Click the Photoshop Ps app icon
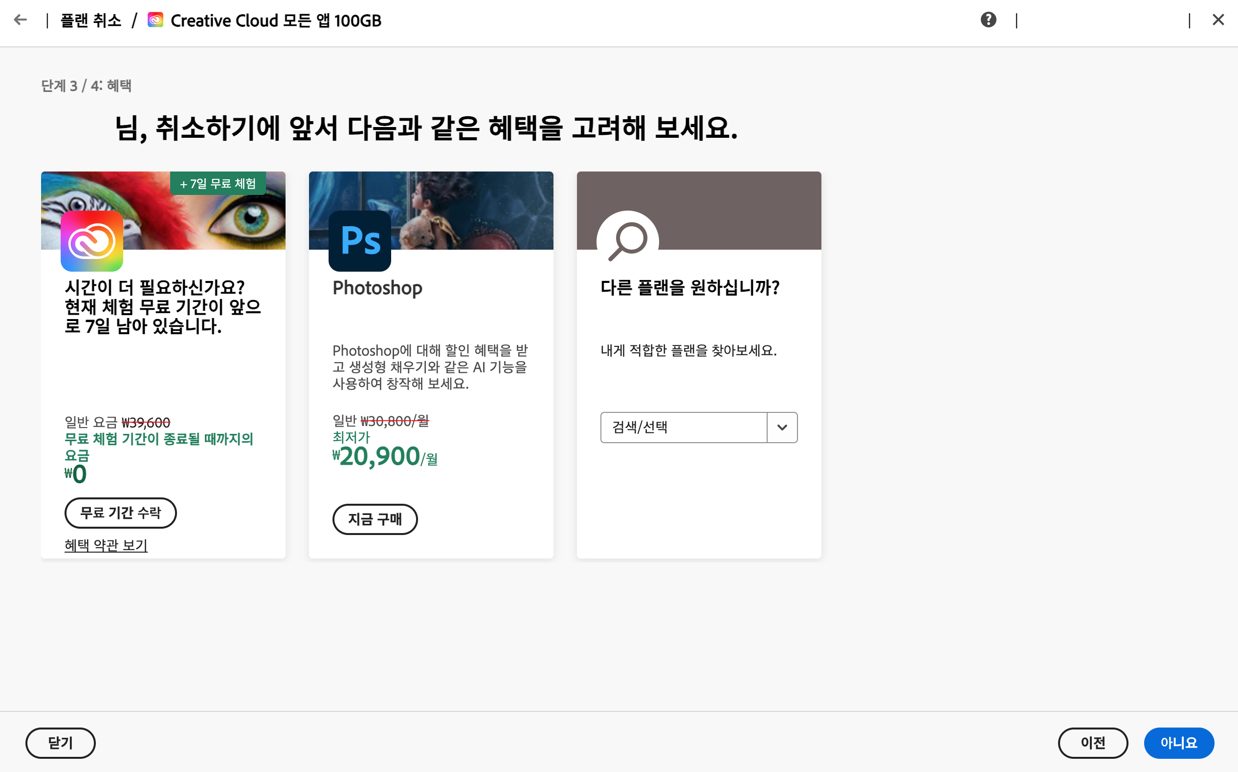The height and width of the screenshot is (772, 1238). coord(360,241)
